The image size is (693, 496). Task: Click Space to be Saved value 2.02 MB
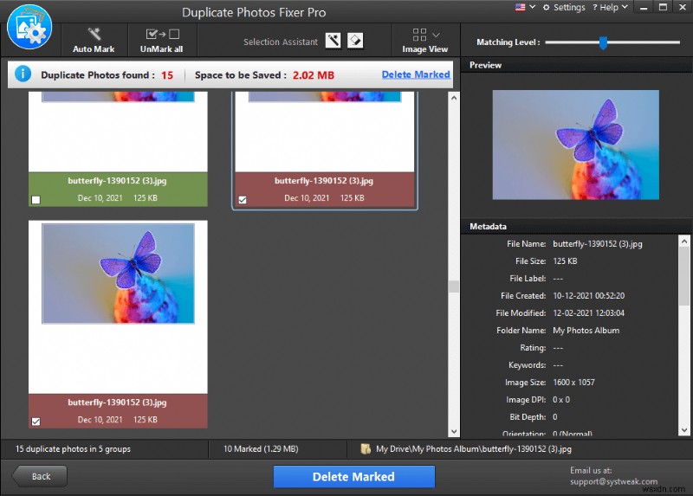[314, 75]
